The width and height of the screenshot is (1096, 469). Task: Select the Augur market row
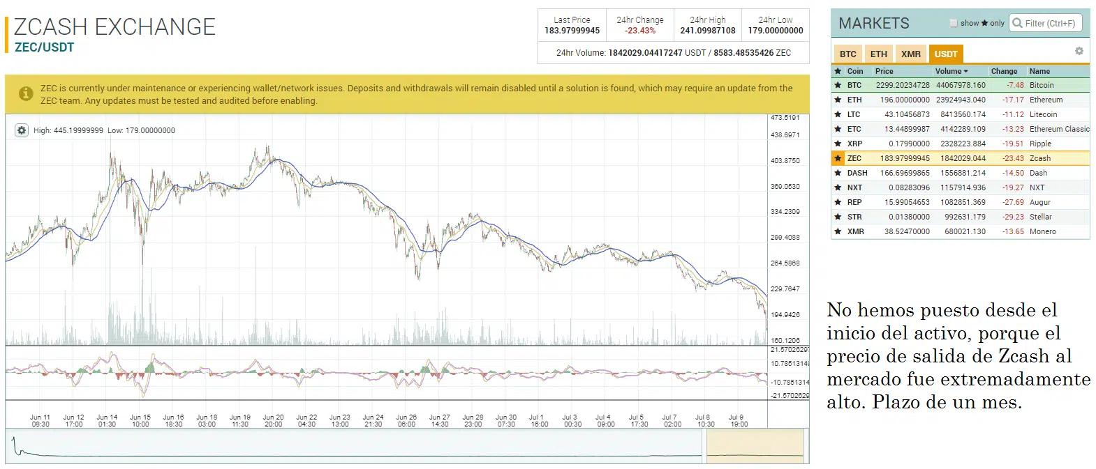pos(961,202)
